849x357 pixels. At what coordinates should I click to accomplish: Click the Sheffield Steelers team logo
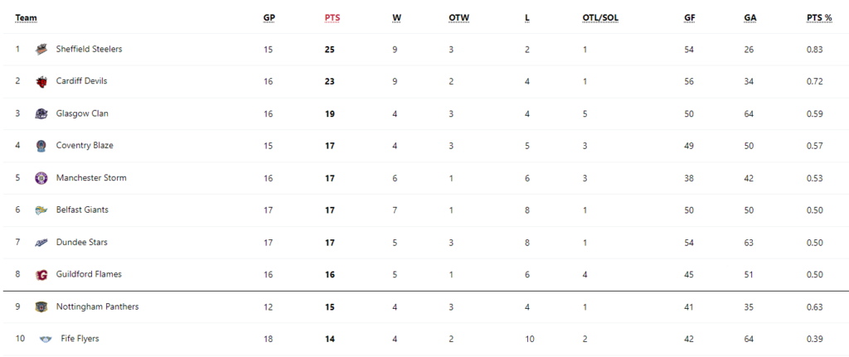pos(41,49)
